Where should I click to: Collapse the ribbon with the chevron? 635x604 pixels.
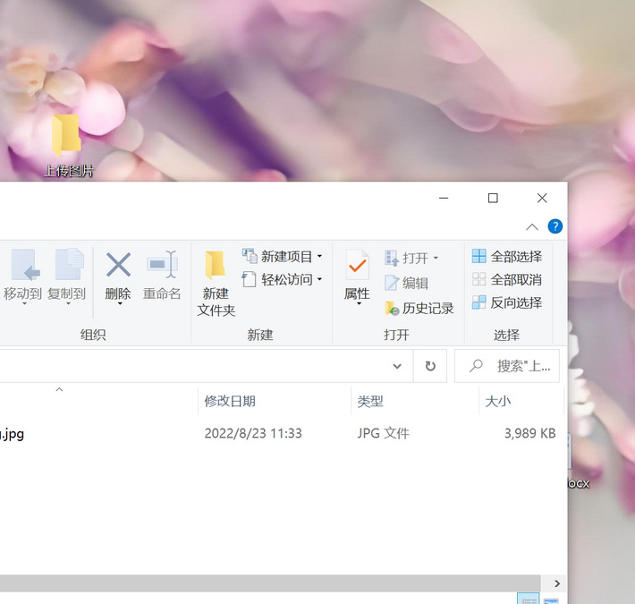(531, 226)
